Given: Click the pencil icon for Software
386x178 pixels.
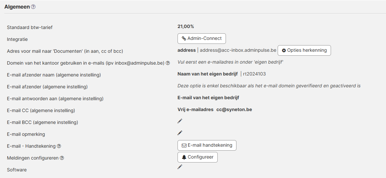Looking at the screenshot, I should tap(180, 167).
